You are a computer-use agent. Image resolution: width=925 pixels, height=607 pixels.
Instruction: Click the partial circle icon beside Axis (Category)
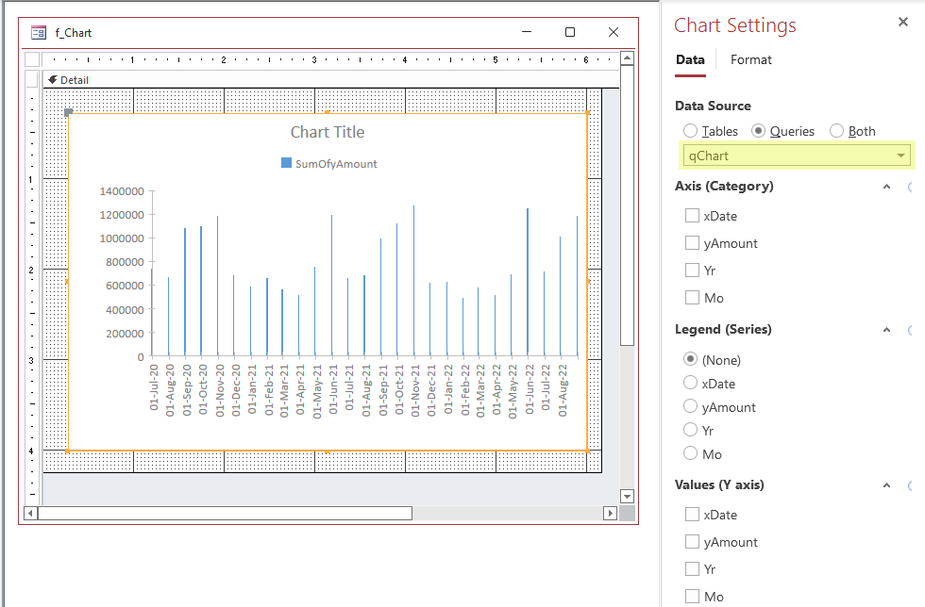[x=910, y=186]
